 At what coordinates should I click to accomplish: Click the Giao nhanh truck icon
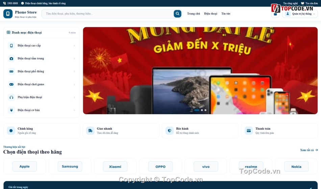90,131
